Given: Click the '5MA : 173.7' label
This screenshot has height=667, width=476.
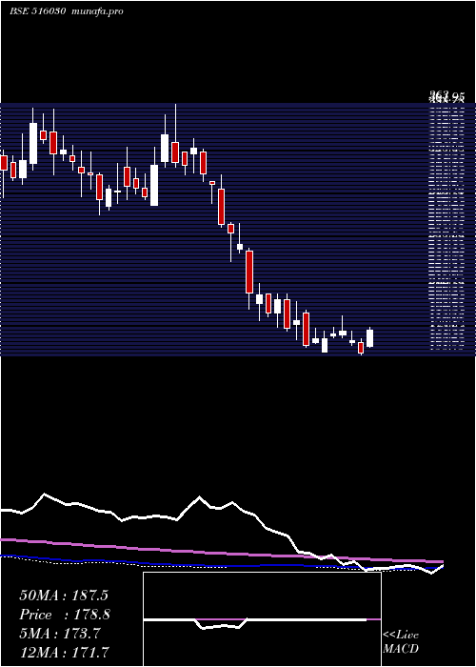Looking at the screenshot, I should 59,634.
